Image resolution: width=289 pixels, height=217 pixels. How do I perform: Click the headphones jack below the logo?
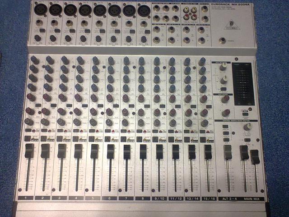point(222,41)
